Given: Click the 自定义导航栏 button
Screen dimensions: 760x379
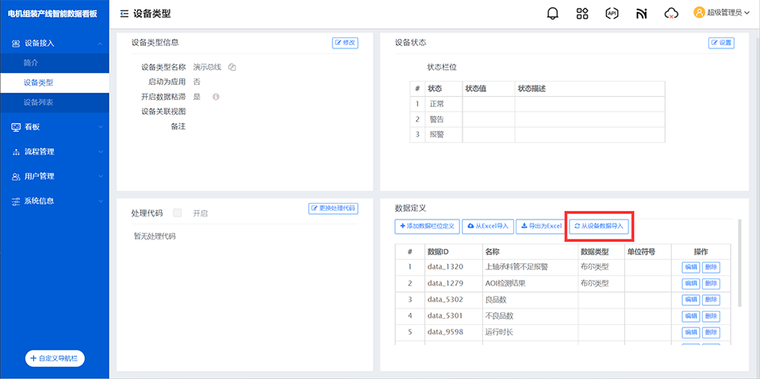Looking at the screenshot, I should pyautogui.click(x=55, y=358).
